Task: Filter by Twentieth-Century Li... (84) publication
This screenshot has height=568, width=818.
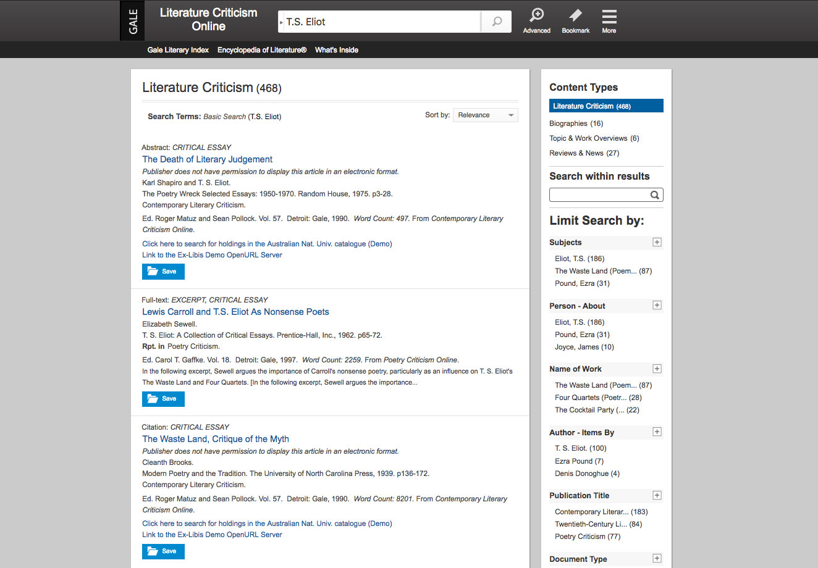Action: point(598,524)
